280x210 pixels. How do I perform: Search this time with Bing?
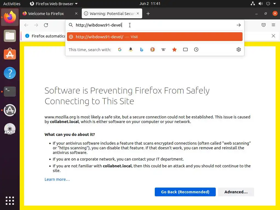pyautogui.click(x=142, y=49)
